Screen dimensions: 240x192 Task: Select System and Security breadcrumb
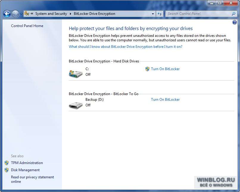(x=51, y=14)
